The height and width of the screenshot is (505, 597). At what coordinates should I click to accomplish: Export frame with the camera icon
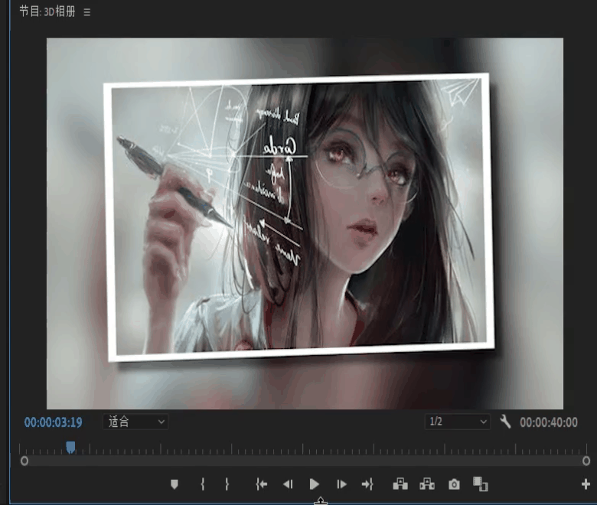pos(454,484)
